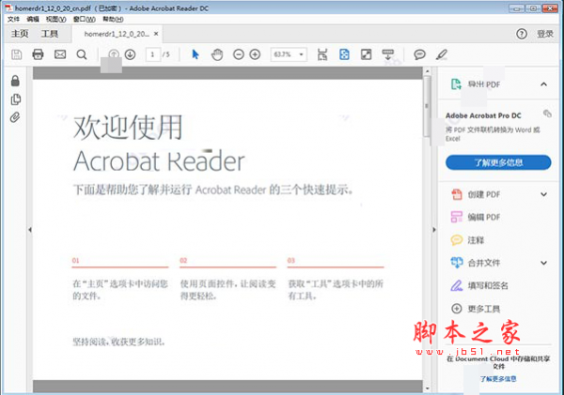This screenshot has height=395, width=564.
Task: Add a comment with speech bubble icon
Action: pos(419,54)
